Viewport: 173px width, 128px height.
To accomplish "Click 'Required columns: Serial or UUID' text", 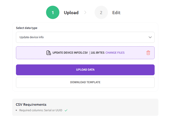I will pyautogui.click(x=41, y=110).
